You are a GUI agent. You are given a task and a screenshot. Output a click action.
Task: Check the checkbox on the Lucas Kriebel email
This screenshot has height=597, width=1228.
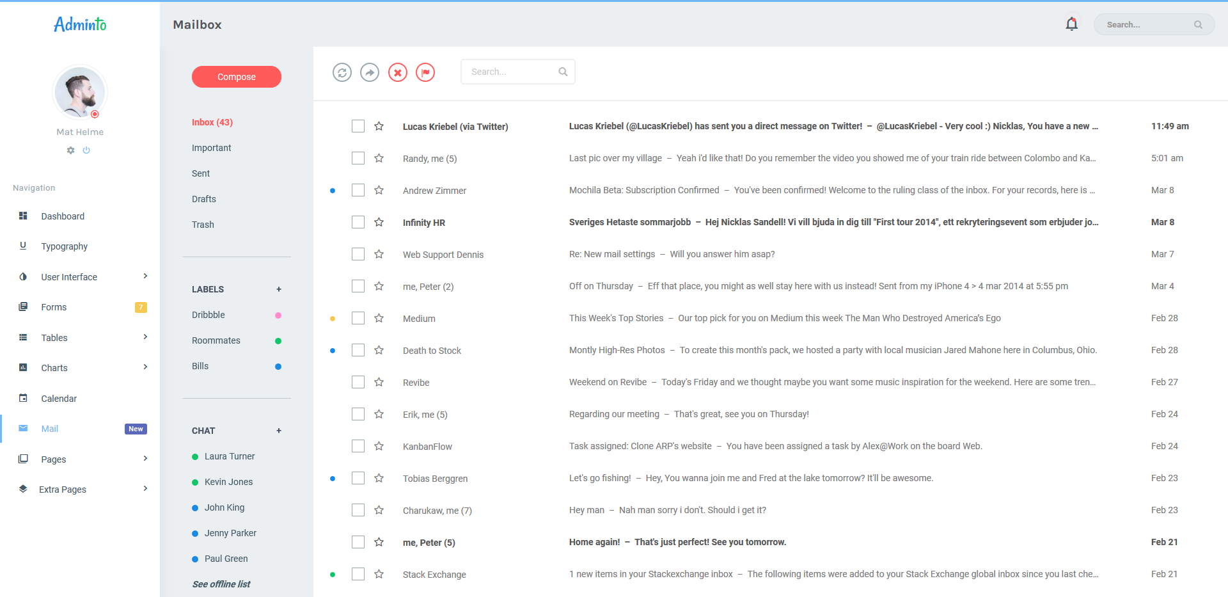(358, 126)
